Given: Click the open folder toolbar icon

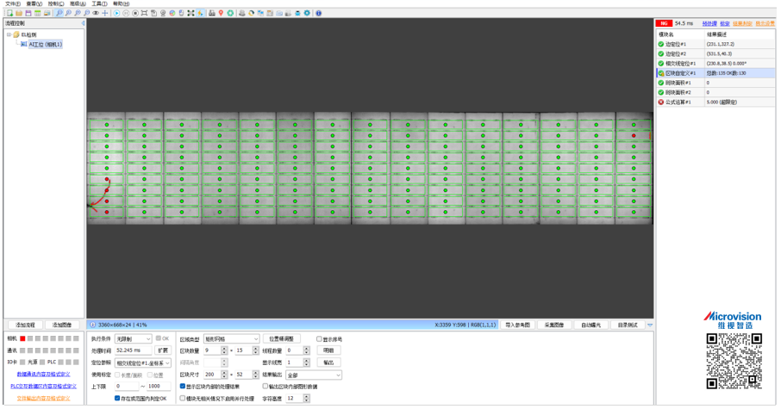Looking at the screenshot, I should (x=19, y=13).
